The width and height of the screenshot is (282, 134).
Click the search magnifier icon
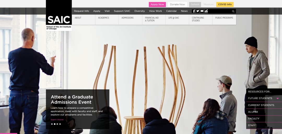point(233,11)
